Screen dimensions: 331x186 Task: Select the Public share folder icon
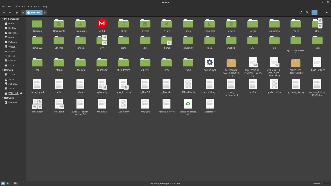coord(167,24)
